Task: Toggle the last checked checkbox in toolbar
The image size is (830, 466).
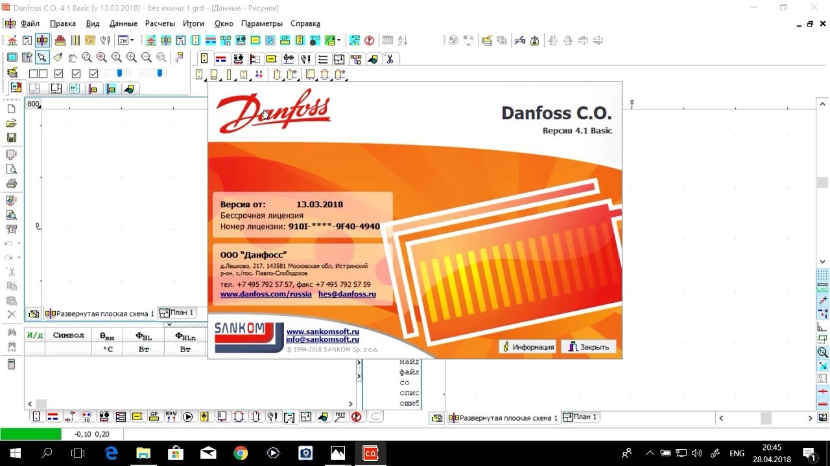Action: [93, 74]
